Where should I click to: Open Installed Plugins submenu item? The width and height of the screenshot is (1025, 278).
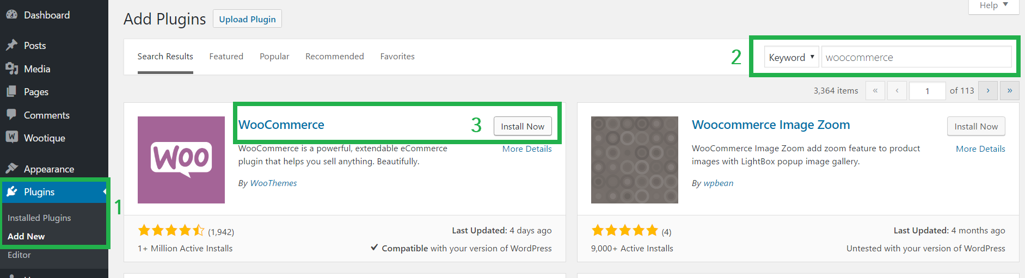[39, 218]
